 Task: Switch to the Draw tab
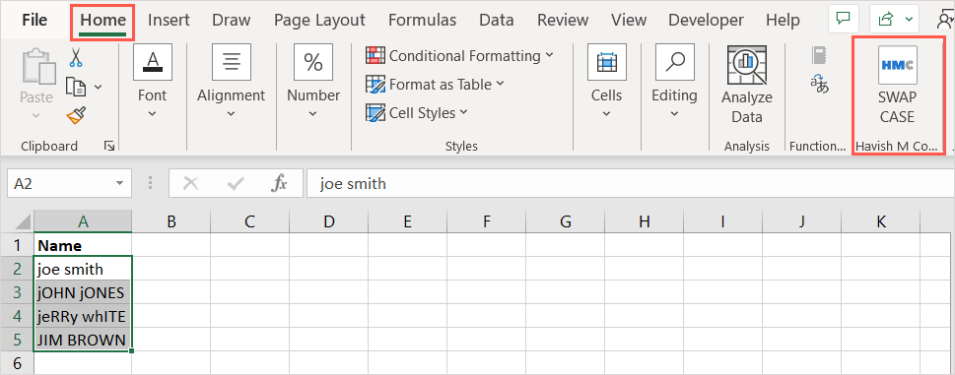coord(231,20)
